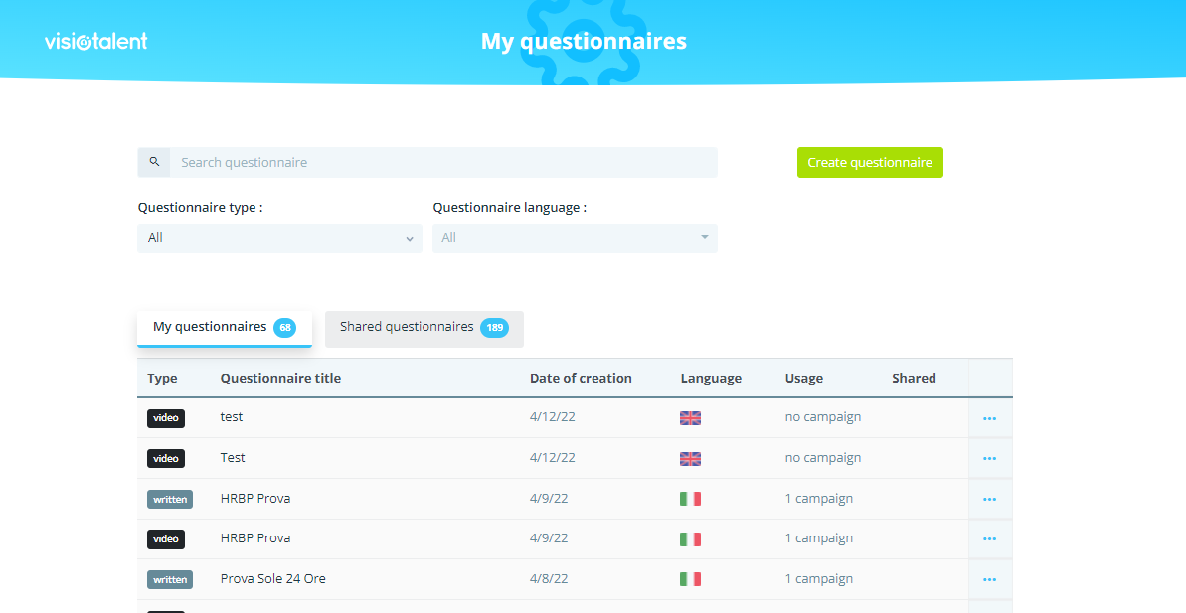Open three-dot menu for video HRBP Prova
Image resolution: width=1186 pixels, height=613 pixels.
(989, 538)
